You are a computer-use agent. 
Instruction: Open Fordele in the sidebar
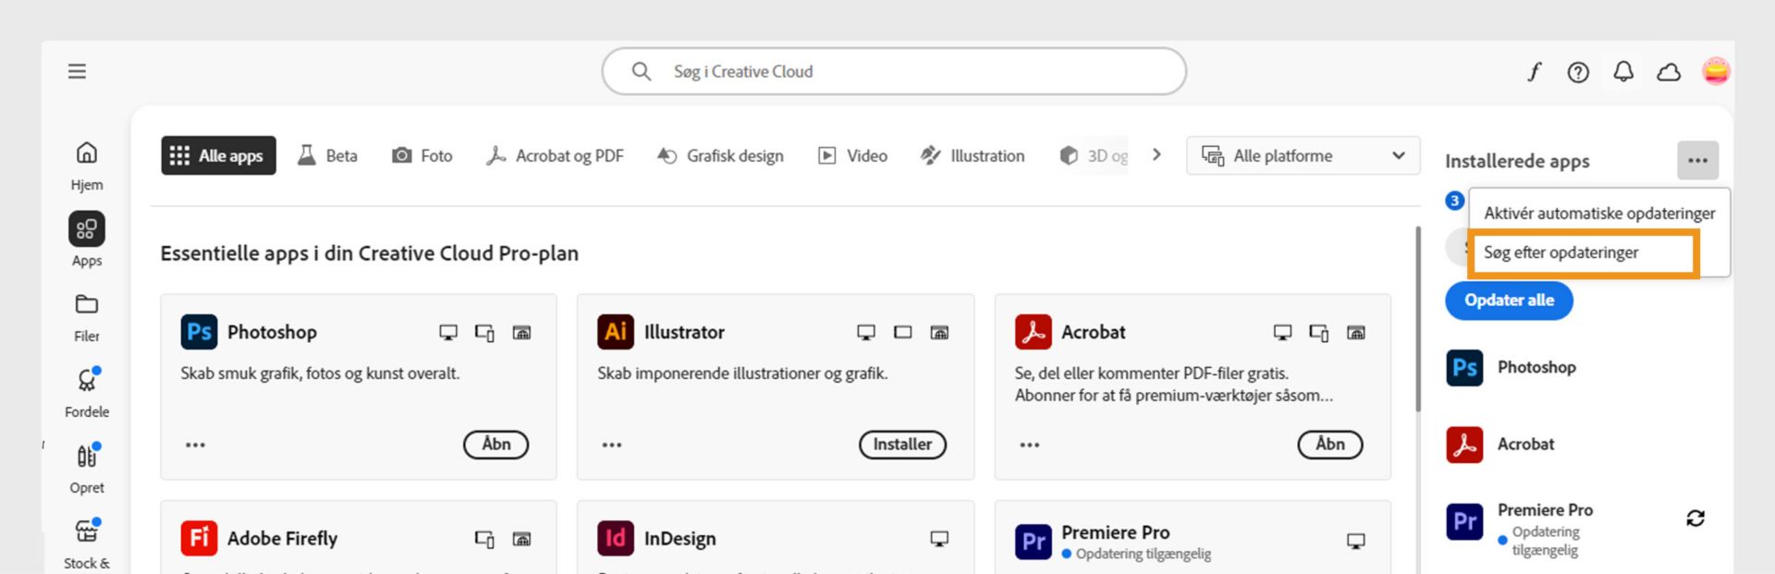(87, 391)
